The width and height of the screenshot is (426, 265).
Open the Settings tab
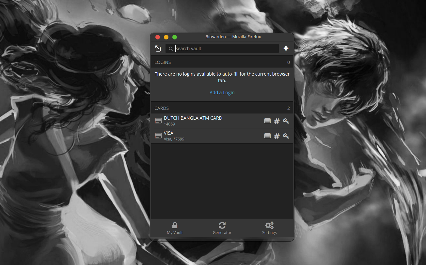pos(269,228)
